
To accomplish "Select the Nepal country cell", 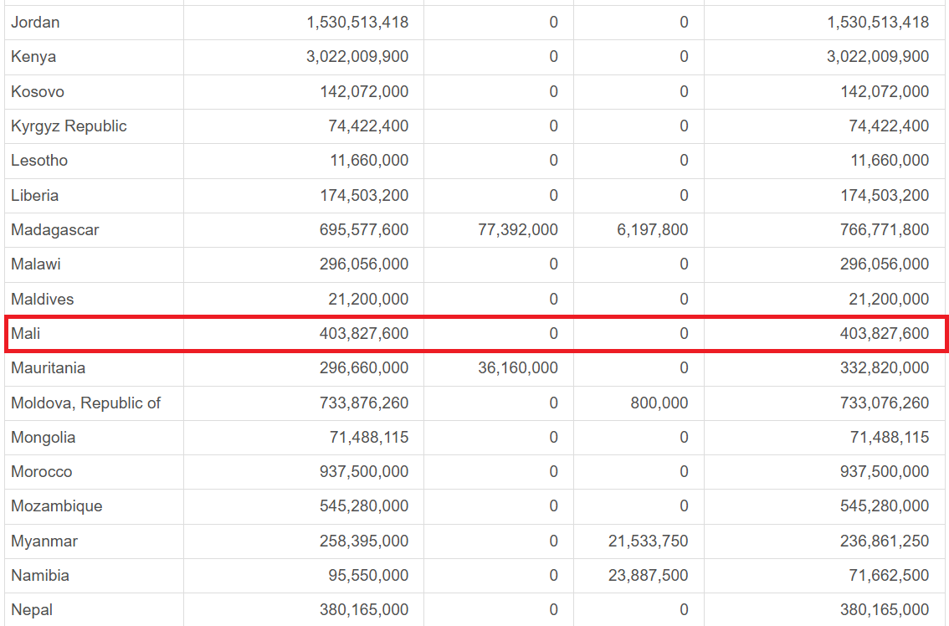I will pyautogui.click(x=94, y=609).
